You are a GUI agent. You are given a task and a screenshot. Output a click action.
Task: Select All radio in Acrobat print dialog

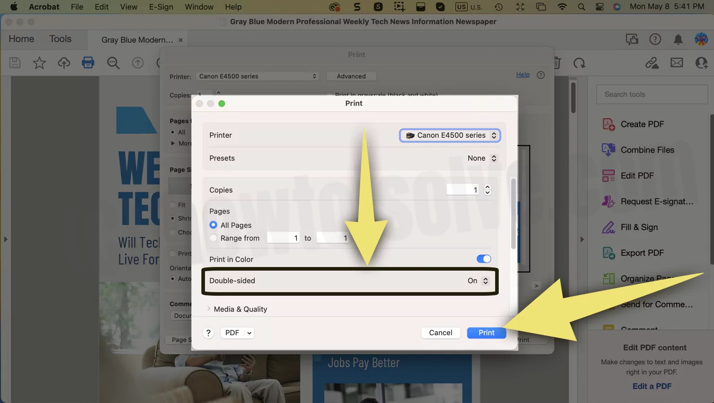[x=173, y=132]
